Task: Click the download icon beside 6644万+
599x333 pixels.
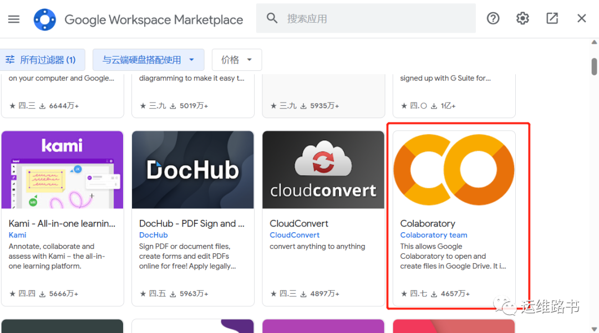Action: 42,106
